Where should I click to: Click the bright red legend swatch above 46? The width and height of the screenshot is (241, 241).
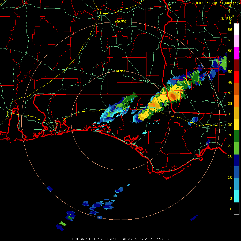pyautogui.click(x=236, y=77)
